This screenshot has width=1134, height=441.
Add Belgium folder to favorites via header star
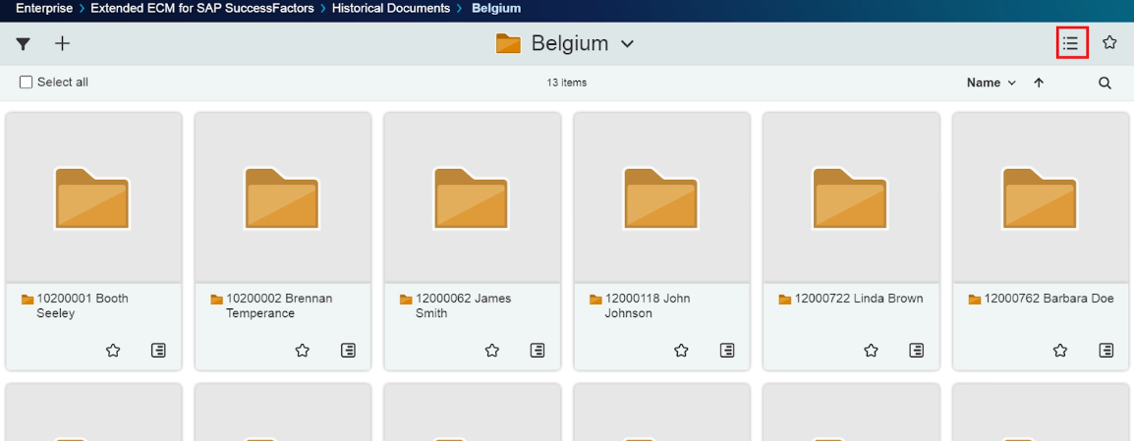1109,43
